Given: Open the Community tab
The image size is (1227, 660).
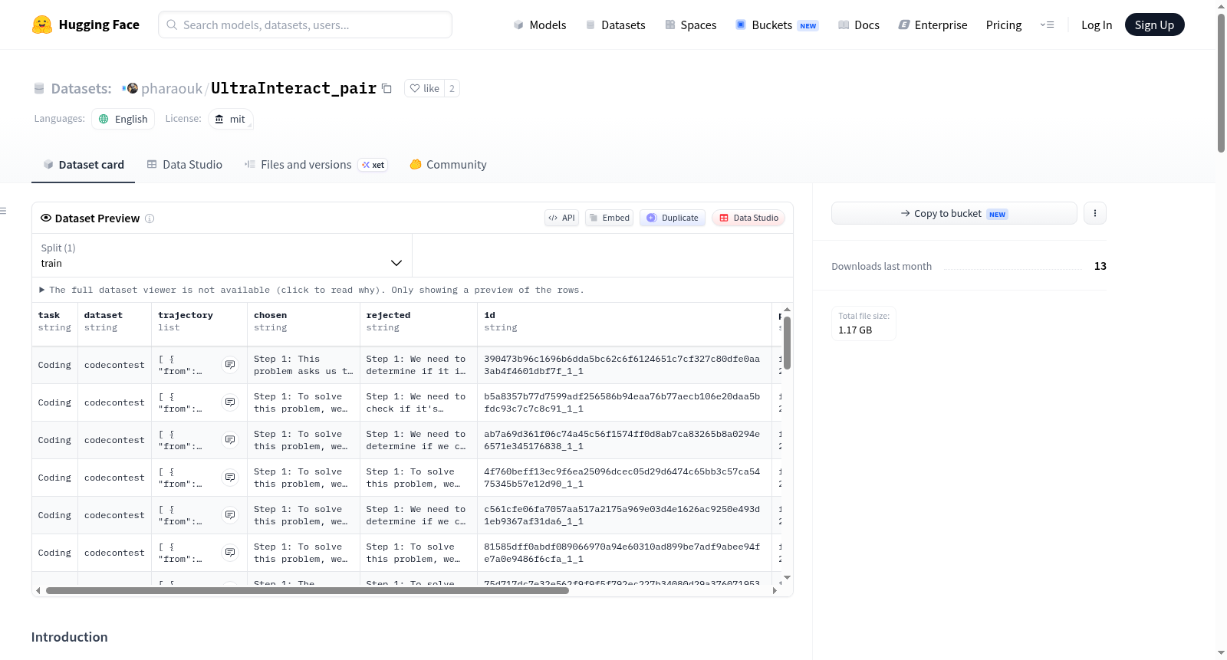Looking at the screenshot, I should click(x=448, y=165).
